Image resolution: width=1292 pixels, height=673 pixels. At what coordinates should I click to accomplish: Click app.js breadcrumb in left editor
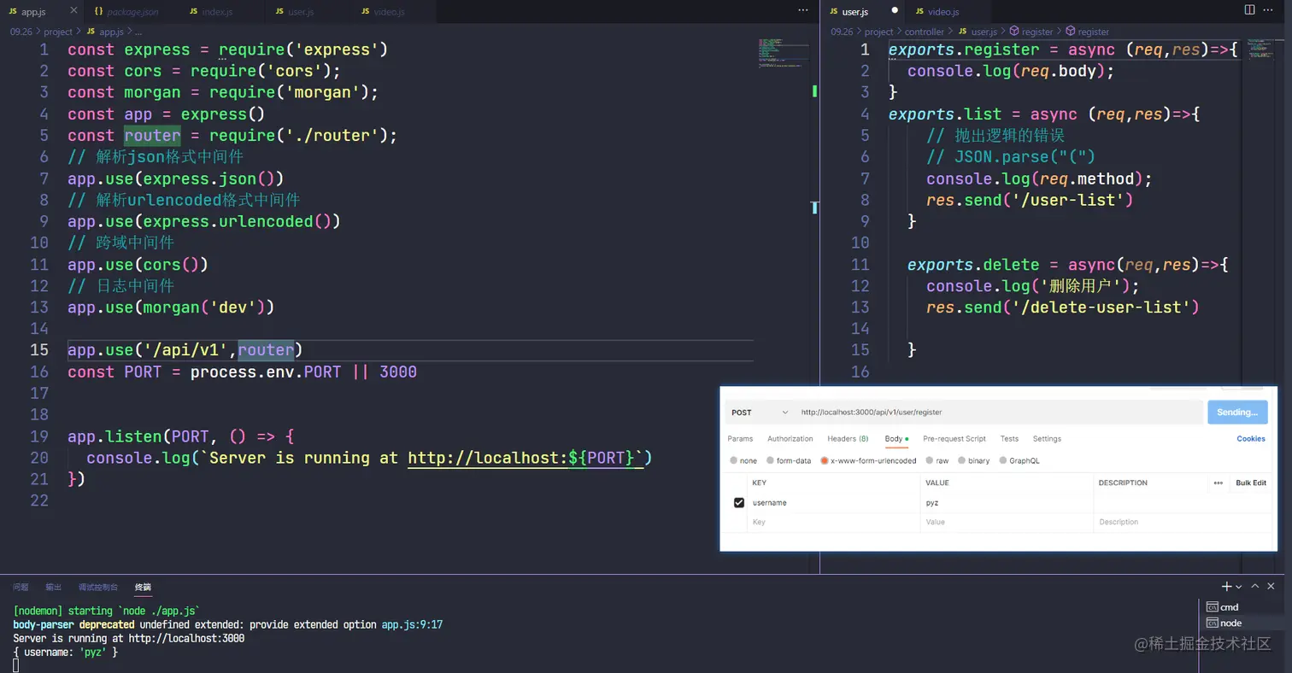pos(111,32)
